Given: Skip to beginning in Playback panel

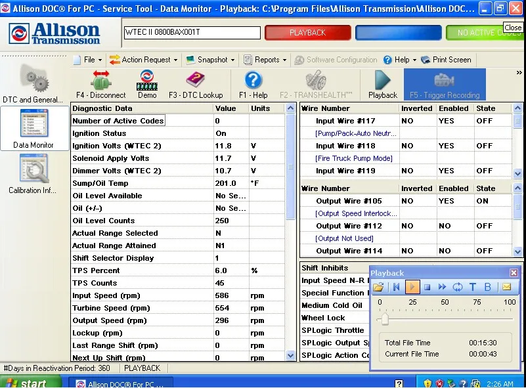Looking at the screenshot, I should pyautogui.click(x=396, y=287).
